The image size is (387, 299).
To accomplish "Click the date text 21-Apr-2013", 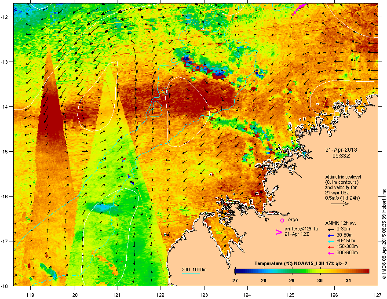I will 341,150.
